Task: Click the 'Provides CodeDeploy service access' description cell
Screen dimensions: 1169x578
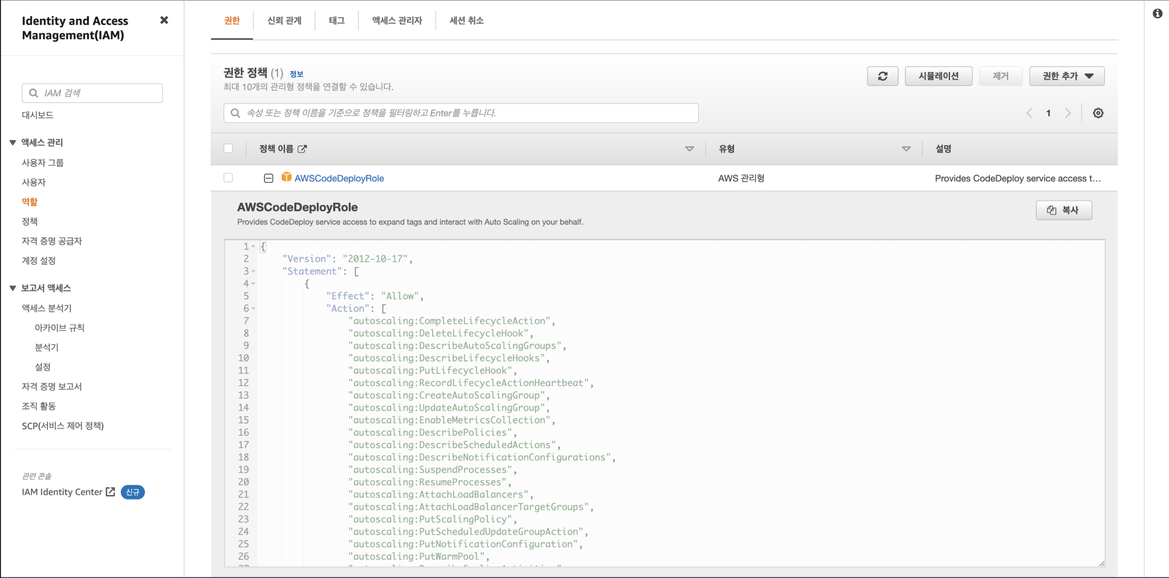Action: click(x=1018, y=178)
